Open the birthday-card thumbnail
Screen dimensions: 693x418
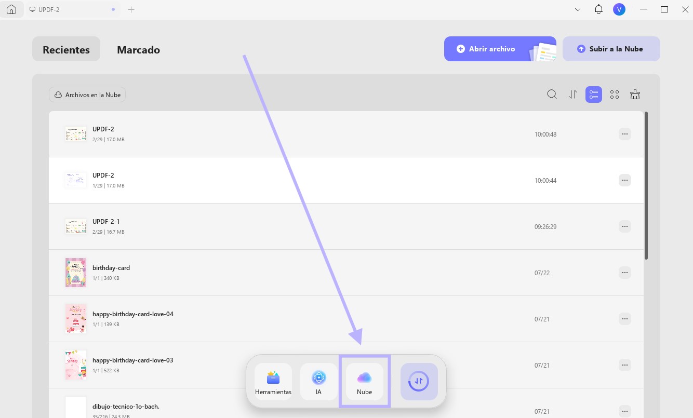(x=76, y=273)
